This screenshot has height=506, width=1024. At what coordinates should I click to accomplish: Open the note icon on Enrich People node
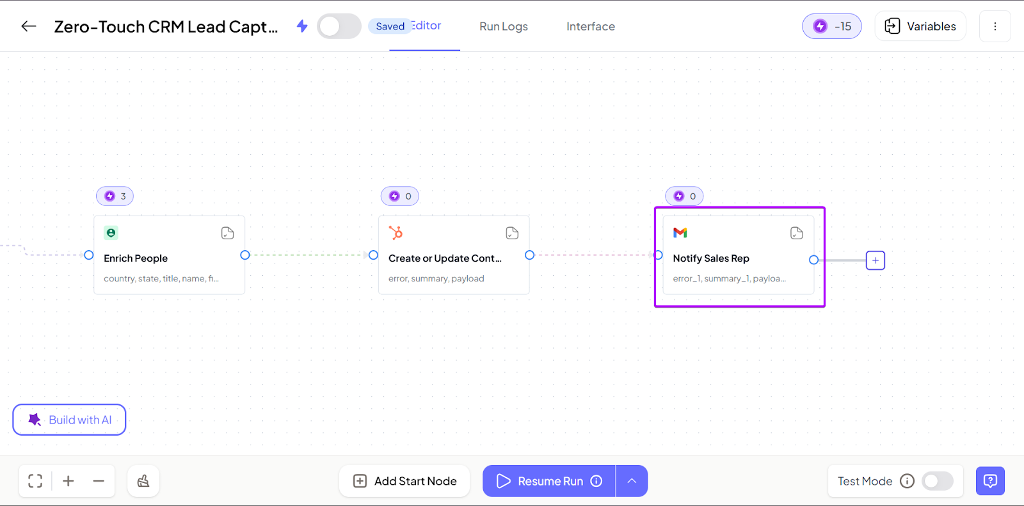(x=227, y=233)
